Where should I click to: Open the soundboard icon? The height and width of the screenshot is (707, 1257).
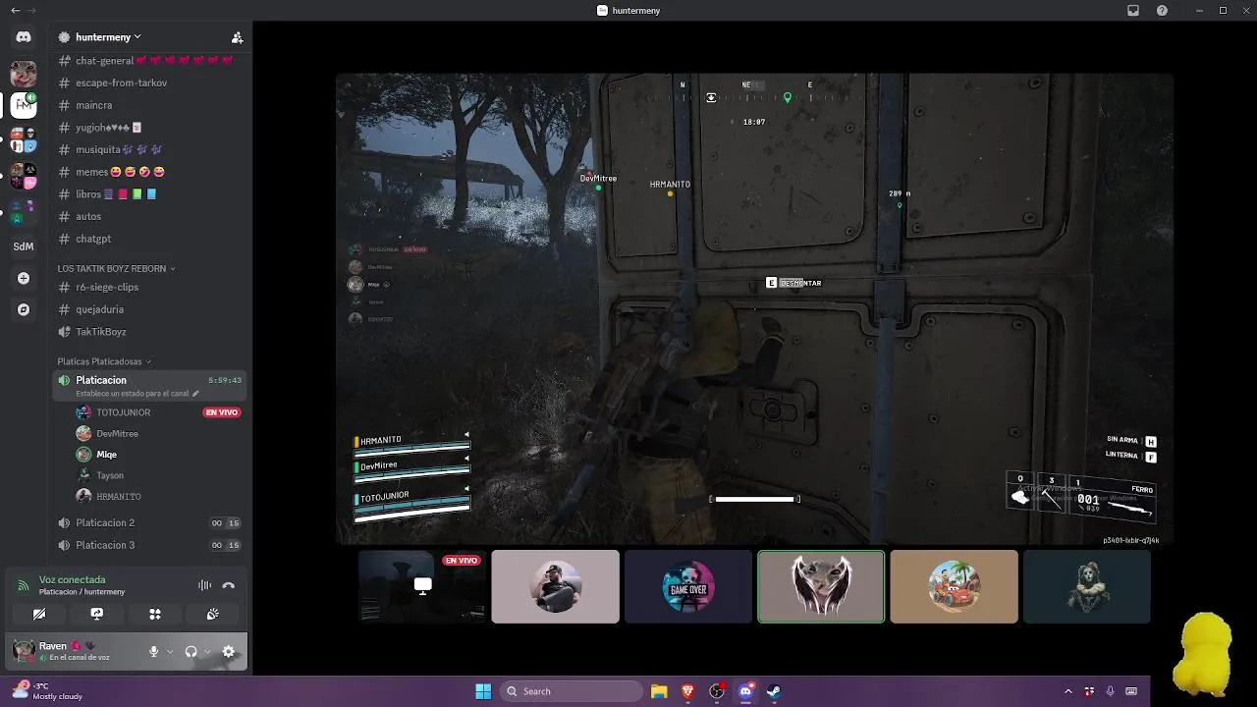click(x=213, y=614)
